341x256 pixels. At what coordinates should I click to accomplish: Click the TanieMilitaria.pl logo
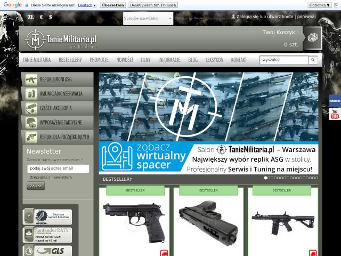tap(61, 39)
